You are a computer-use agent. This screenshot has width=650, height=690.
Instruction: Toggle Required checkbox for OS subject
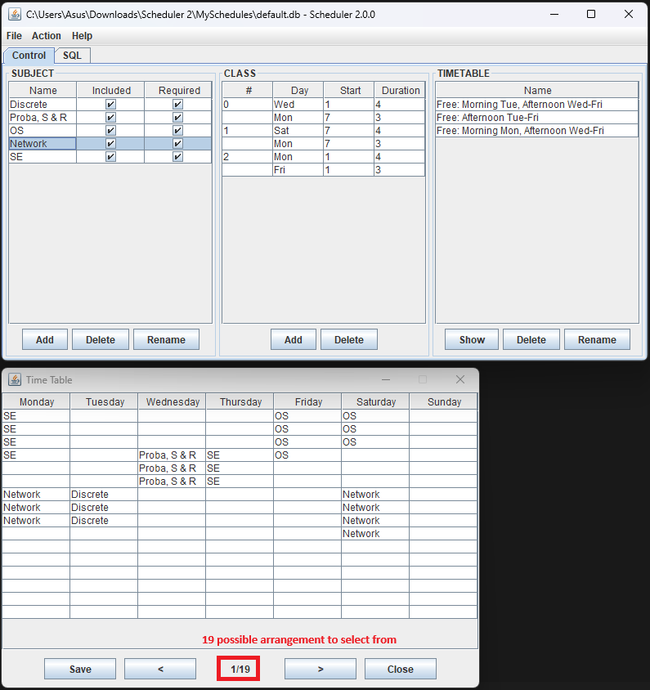pos(177,131)
